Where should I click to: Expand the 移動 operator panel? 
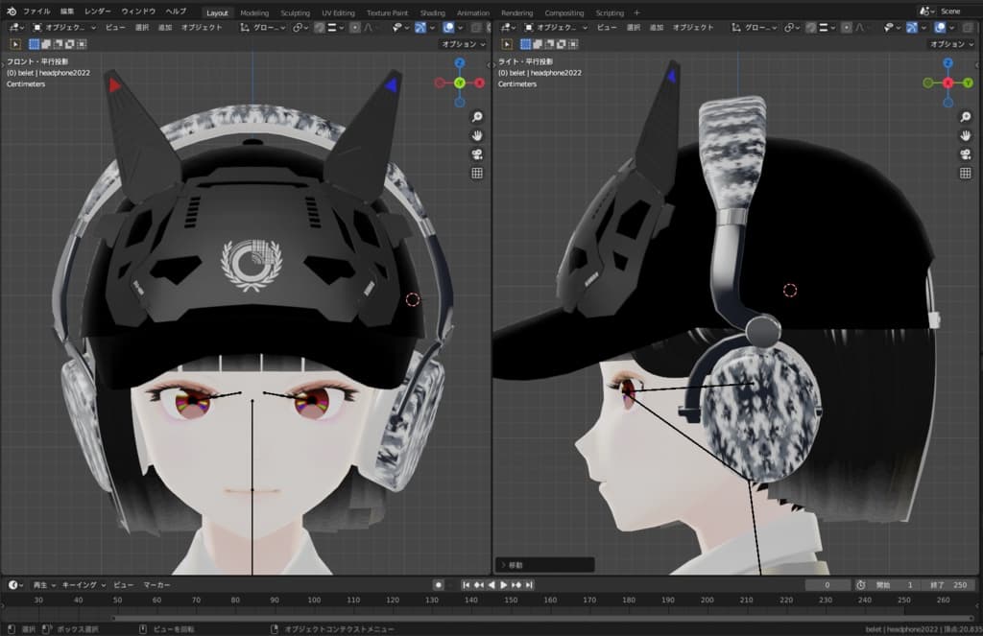coord(504,565)
